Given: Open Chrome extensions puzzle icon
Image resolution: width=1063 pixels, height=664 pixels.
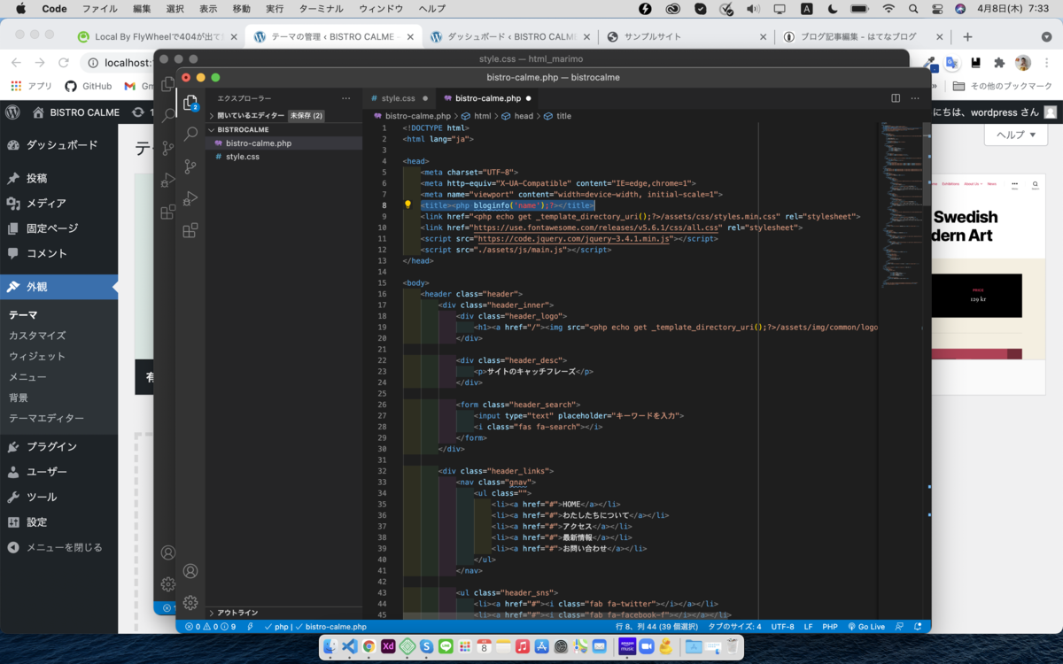Looking at the screenshot, I should pyautogui.click(x=999, y=63).
